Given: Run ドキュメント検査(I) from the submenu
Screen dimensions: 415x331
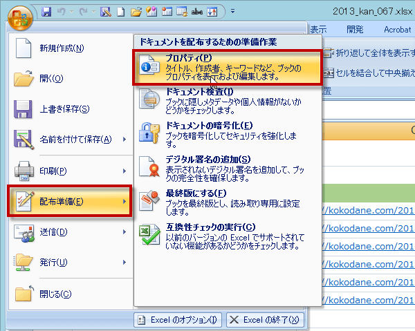Looking at the screenshot, I should (229, 100).
